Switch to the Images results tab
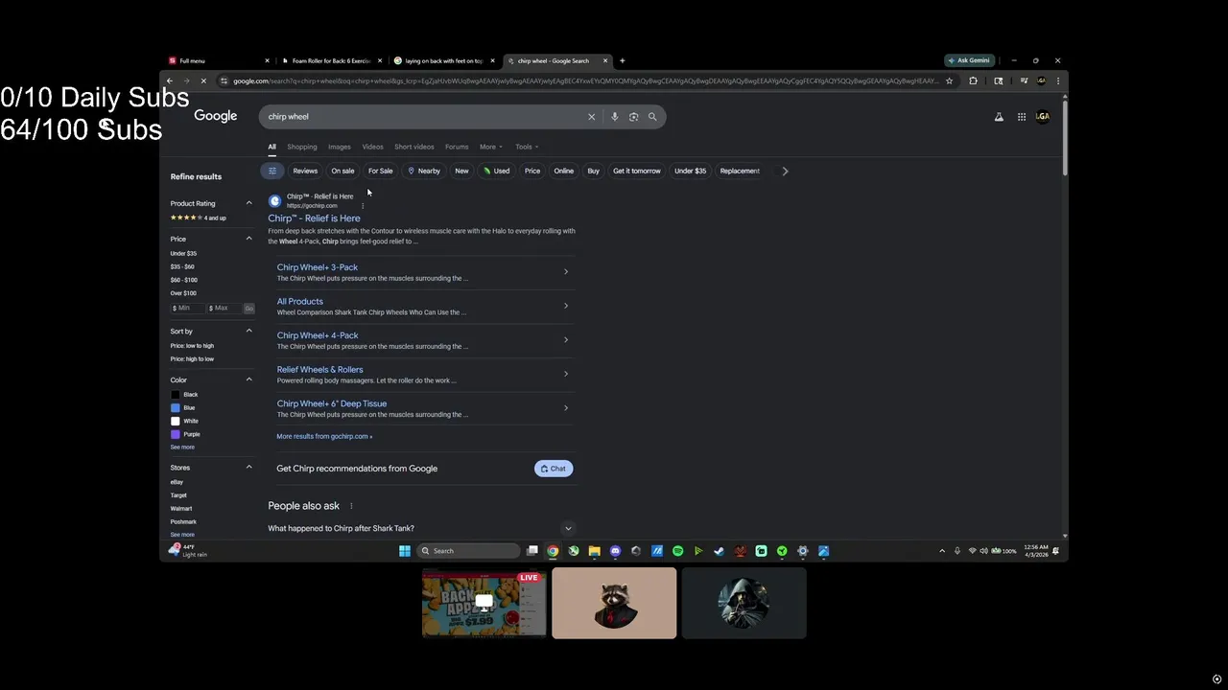The height and width of the screenshot is (690, 1228). [340, 147]
